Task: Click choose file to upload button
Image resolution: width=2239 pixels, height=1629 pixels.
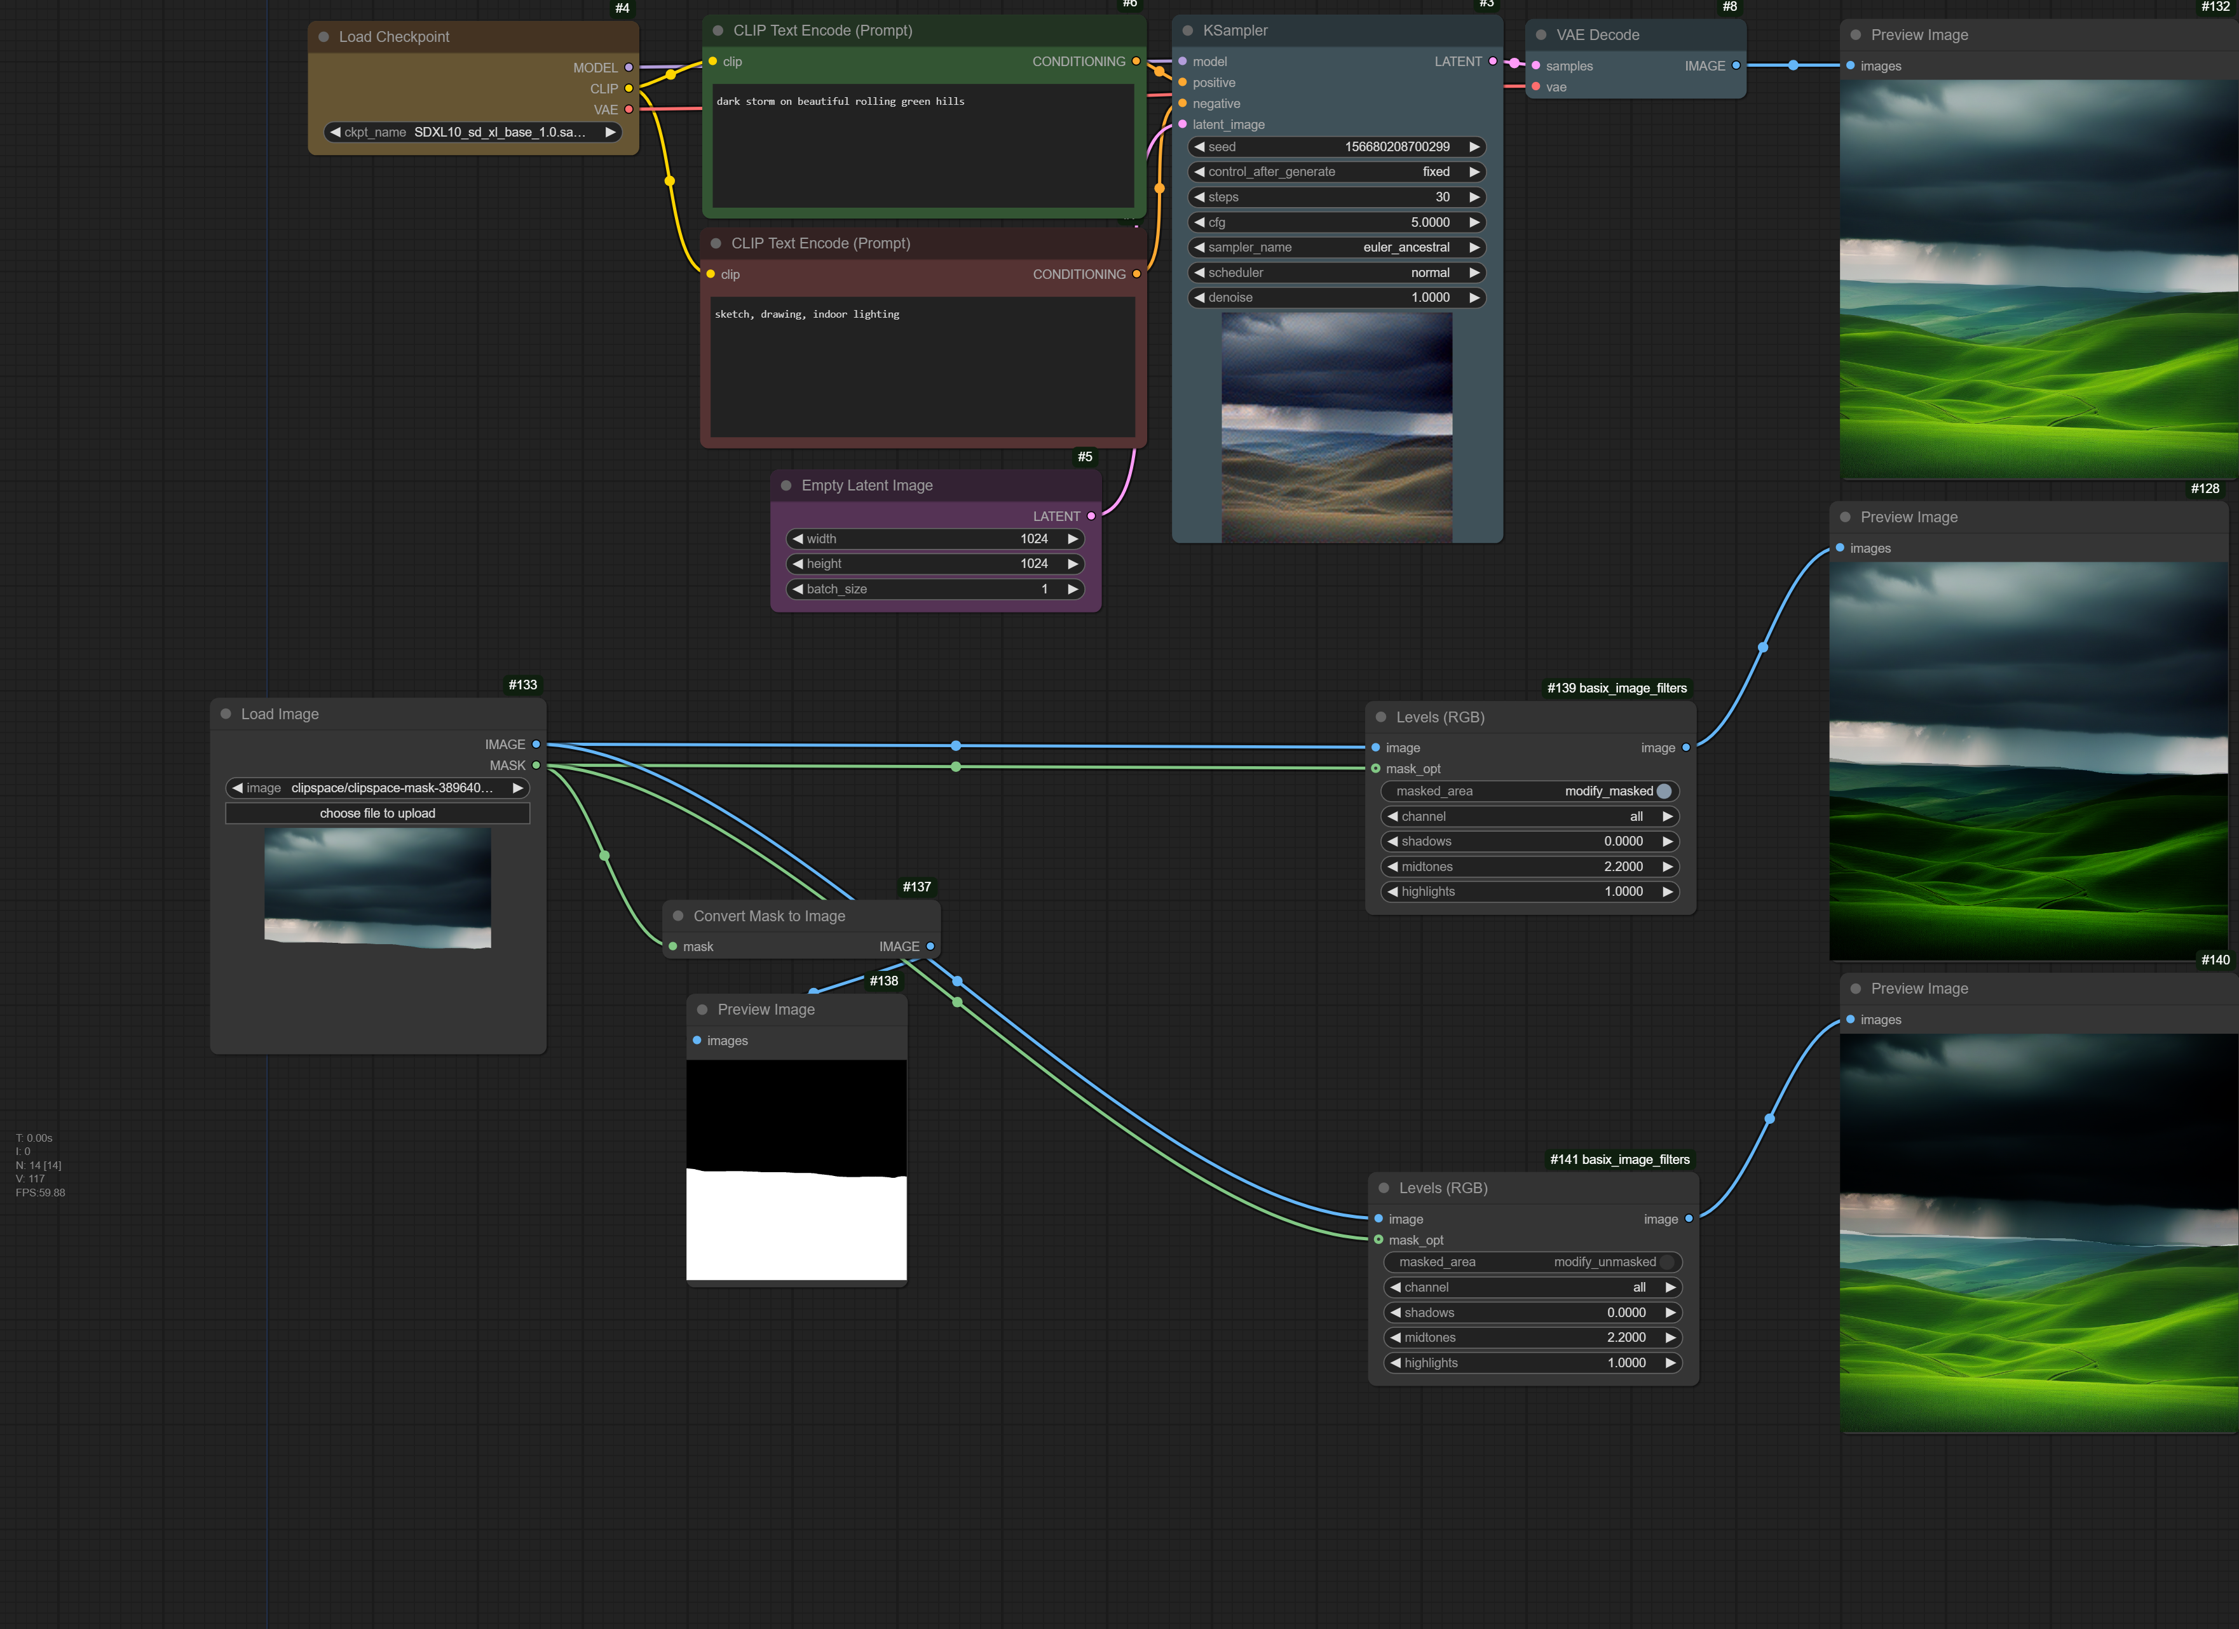Action: pos(377,813)
